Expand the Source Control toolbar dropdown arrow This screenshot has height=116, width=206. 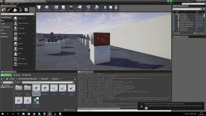[x=51, y=8]
